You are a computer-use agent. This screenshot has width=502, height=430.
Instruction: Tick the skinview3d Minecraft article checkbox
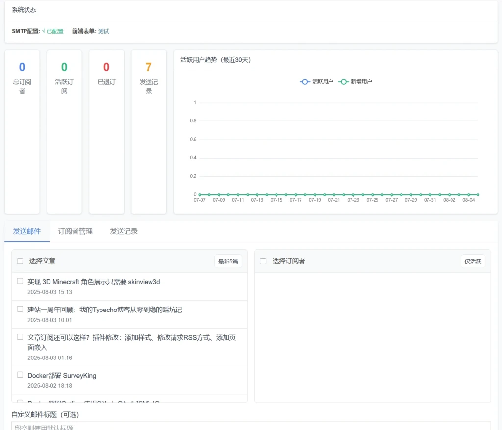[20, 281]
